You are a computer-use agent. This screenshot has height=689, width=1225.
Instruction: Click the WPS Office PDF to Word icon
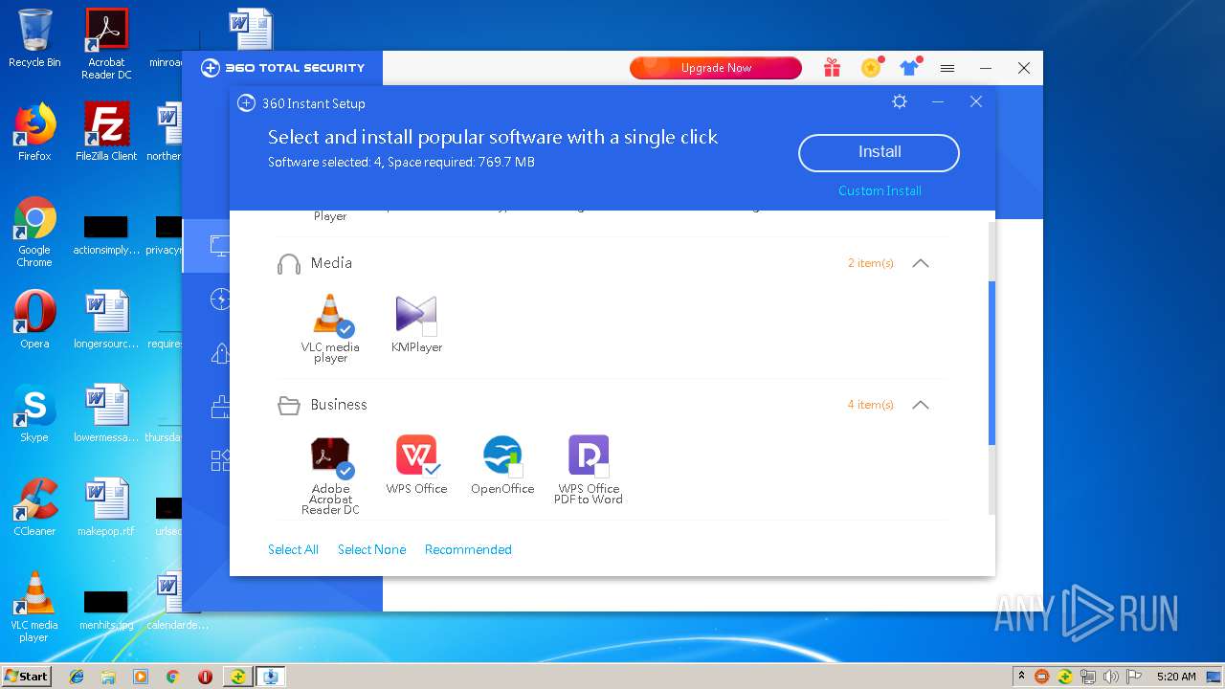pos(589,456)
